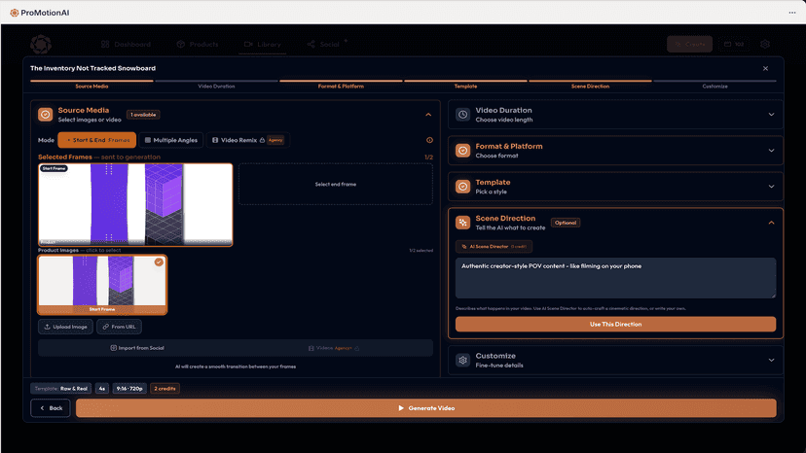Click the Upload Image button
The image size is (806, 453).
pyautogui.click(x=65, y=327)
